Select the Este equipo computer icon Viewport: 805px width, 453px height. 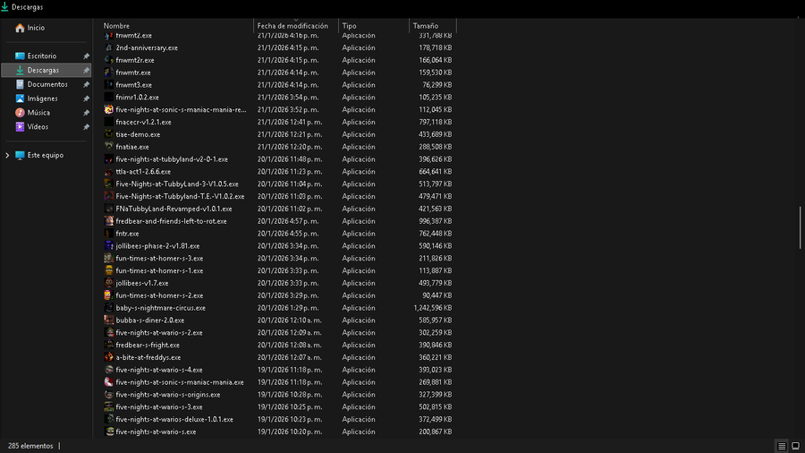[x=20, y=155]
